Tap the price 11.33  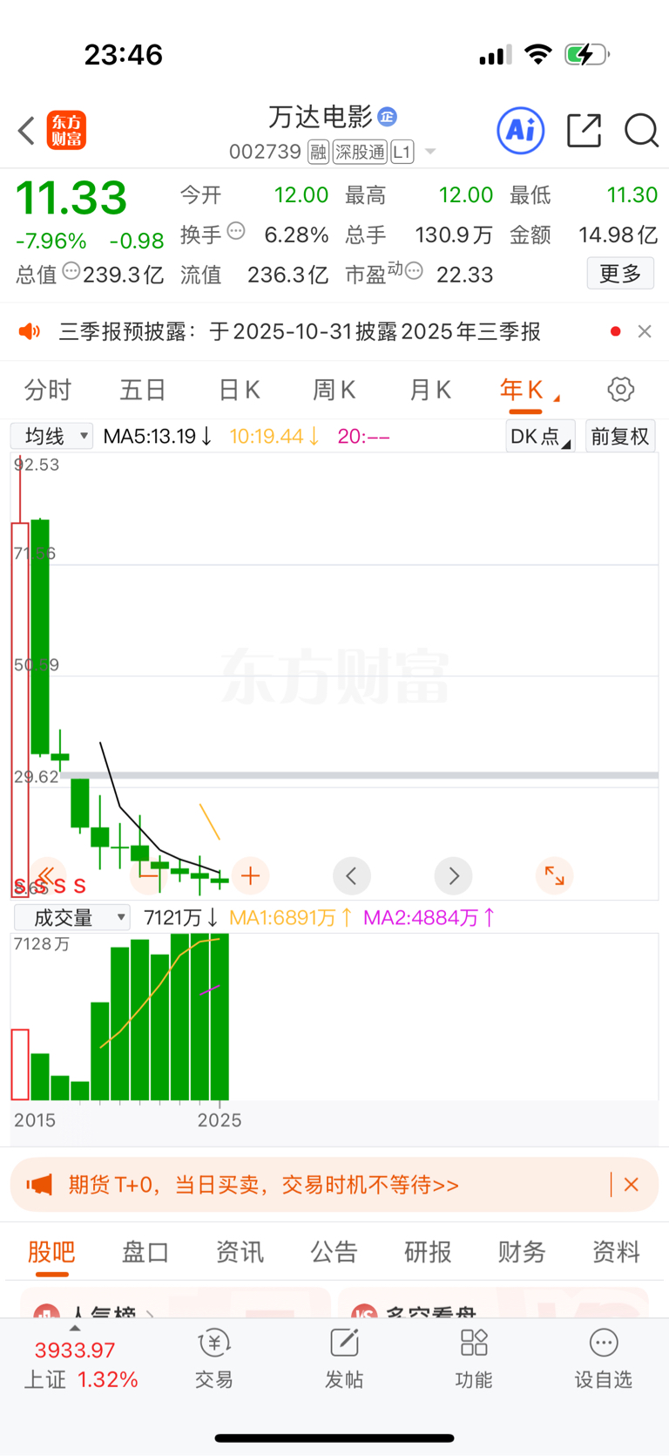click(71, 198)
